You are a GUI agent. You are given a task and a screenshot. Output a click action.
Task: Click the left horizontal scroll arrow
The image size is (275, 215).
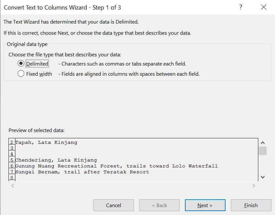13,186
